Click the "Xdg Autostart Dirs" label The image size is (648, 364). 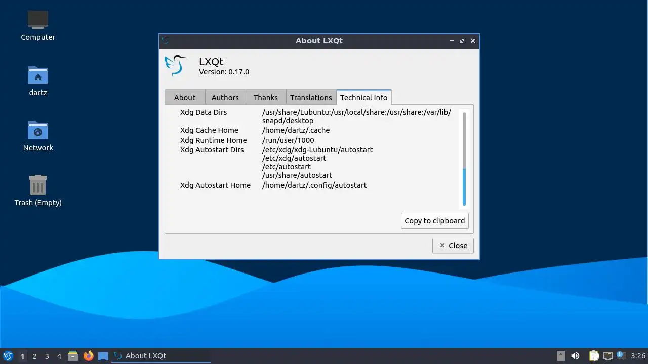212,150
